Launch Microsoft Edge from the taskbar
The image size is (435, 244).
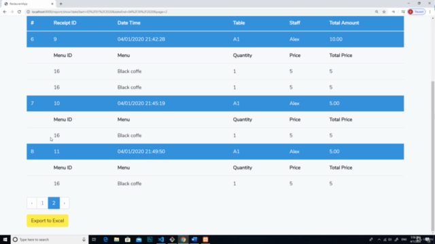tap(105, 239)
